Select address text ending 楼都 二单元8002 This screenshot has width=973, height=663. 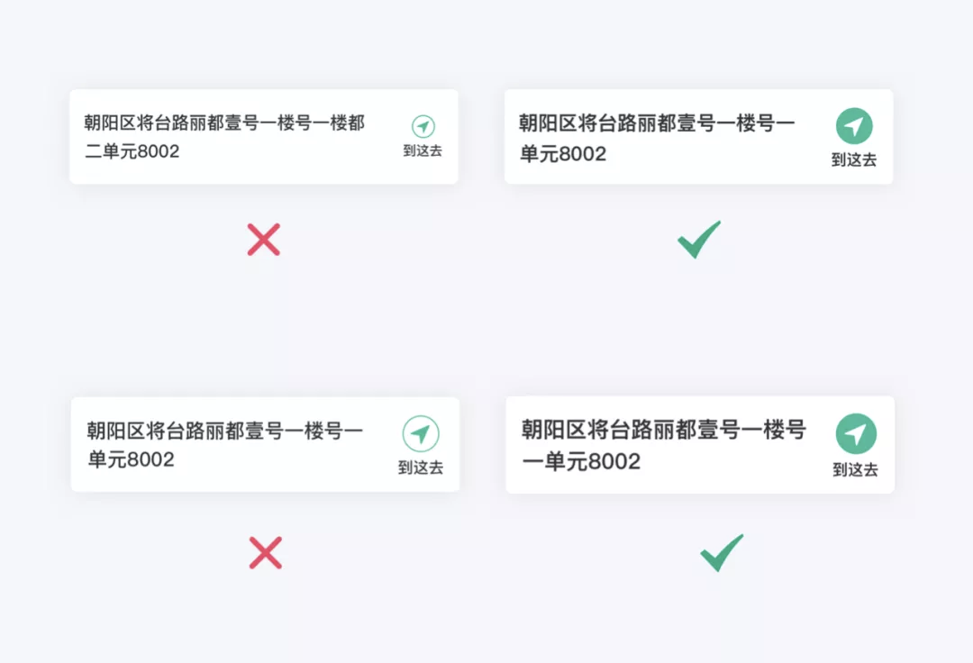224,137
